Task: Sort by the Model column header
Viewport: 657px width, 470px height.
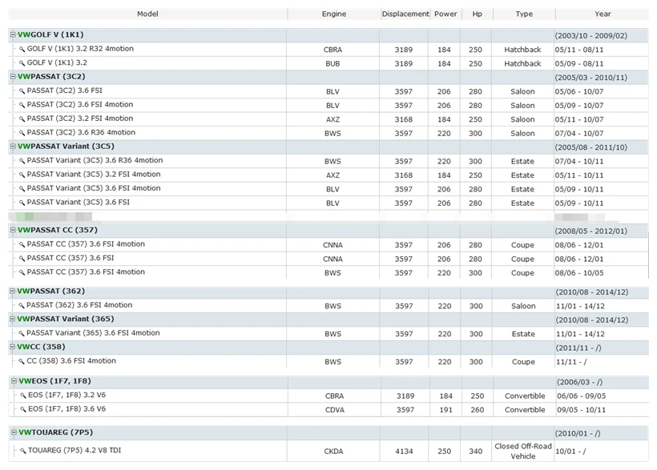Action: [147, 14]
